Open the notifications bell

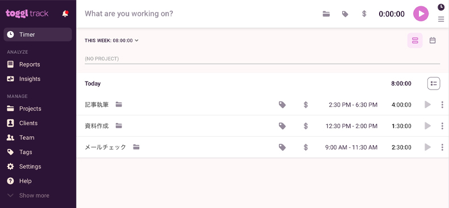pos(65,14)
